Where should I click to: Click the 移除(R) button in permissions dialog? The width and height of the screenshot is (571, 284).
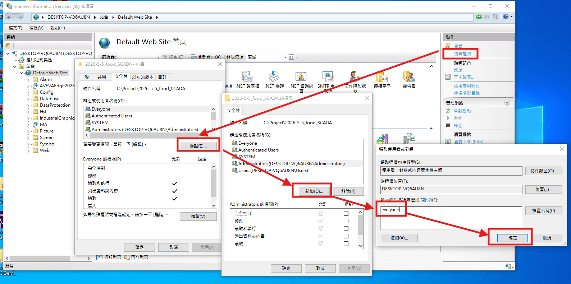[x=348, y=191]
